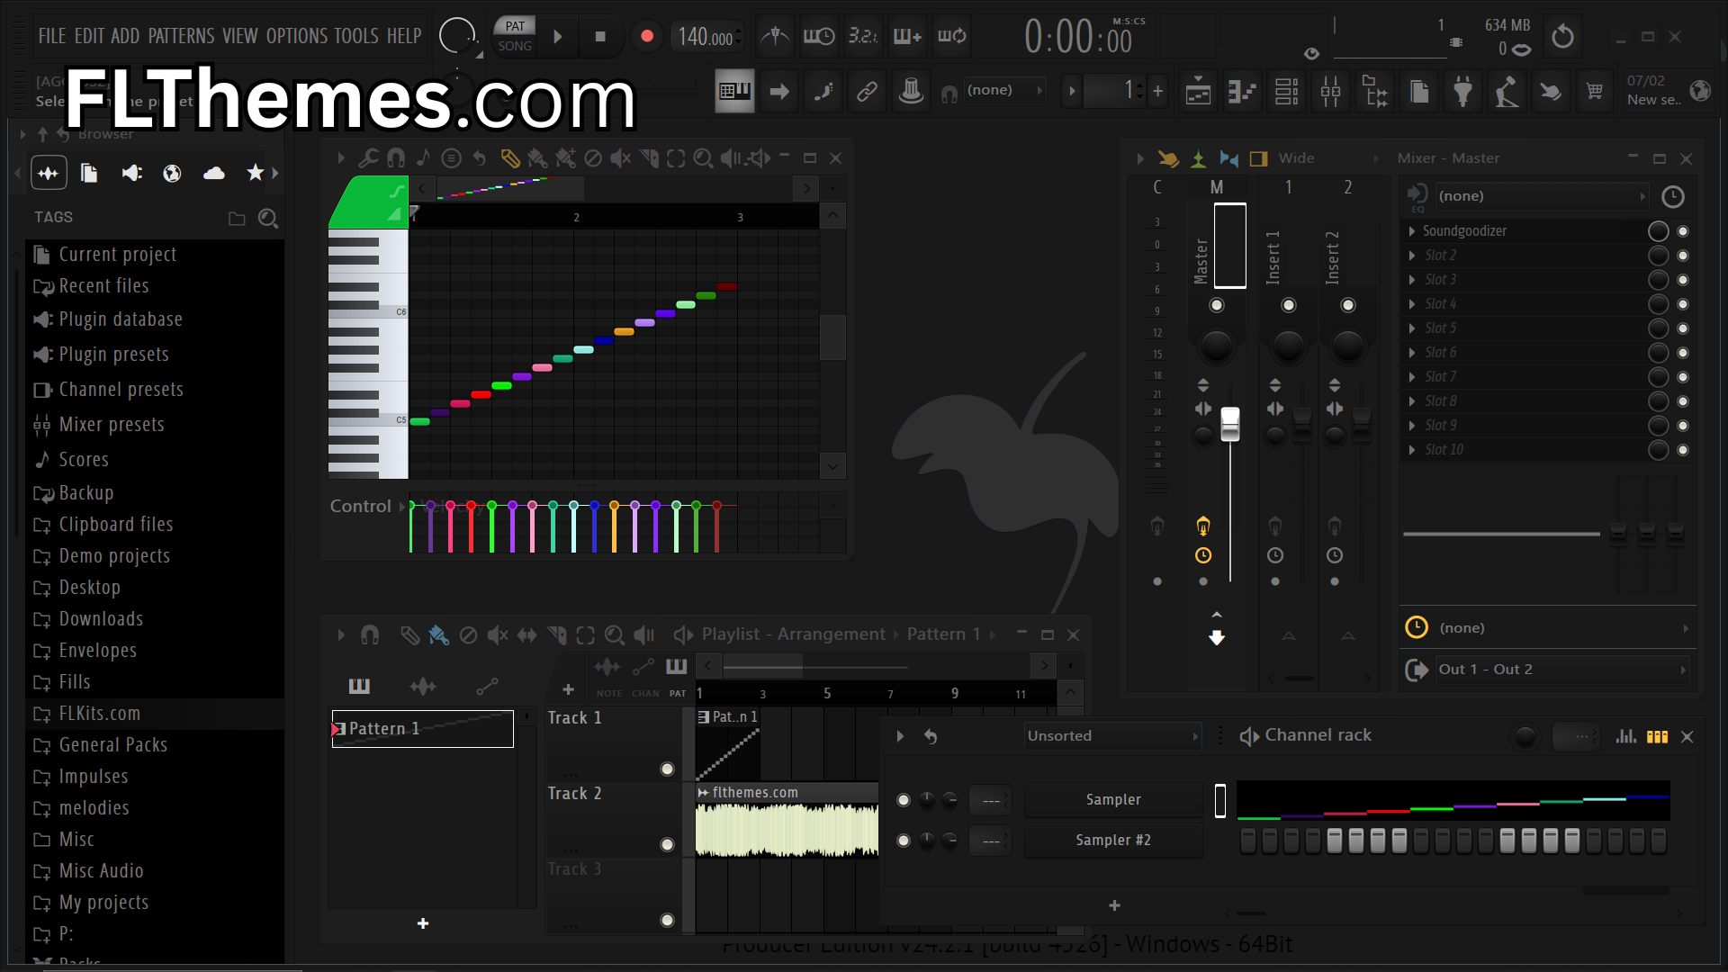Open the Sampler channel button
This screenshot has height=972, width=1728.
coord(1113,800)
